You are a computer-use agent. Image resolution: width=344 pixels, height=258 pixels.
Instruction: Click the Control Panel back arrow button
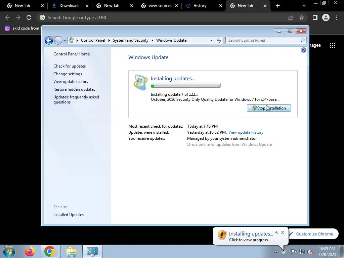[49, 40]
